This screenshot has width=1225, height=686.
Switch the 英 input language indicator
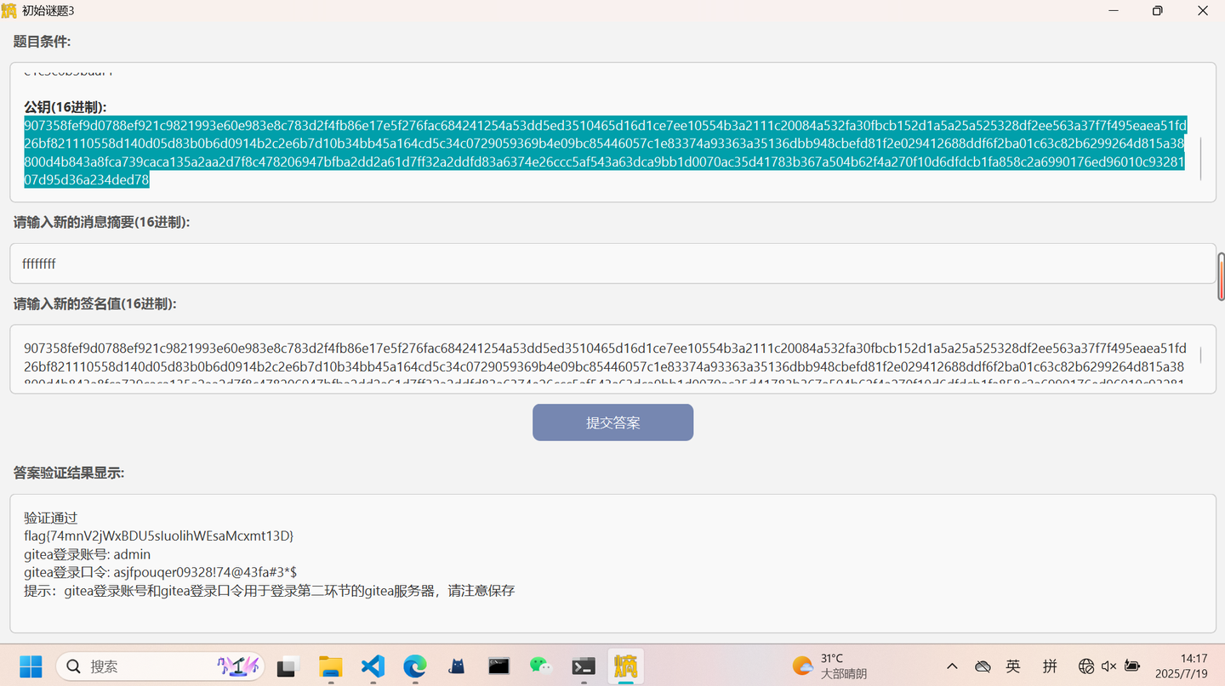pyautogui.click(x=1013, y=666)
